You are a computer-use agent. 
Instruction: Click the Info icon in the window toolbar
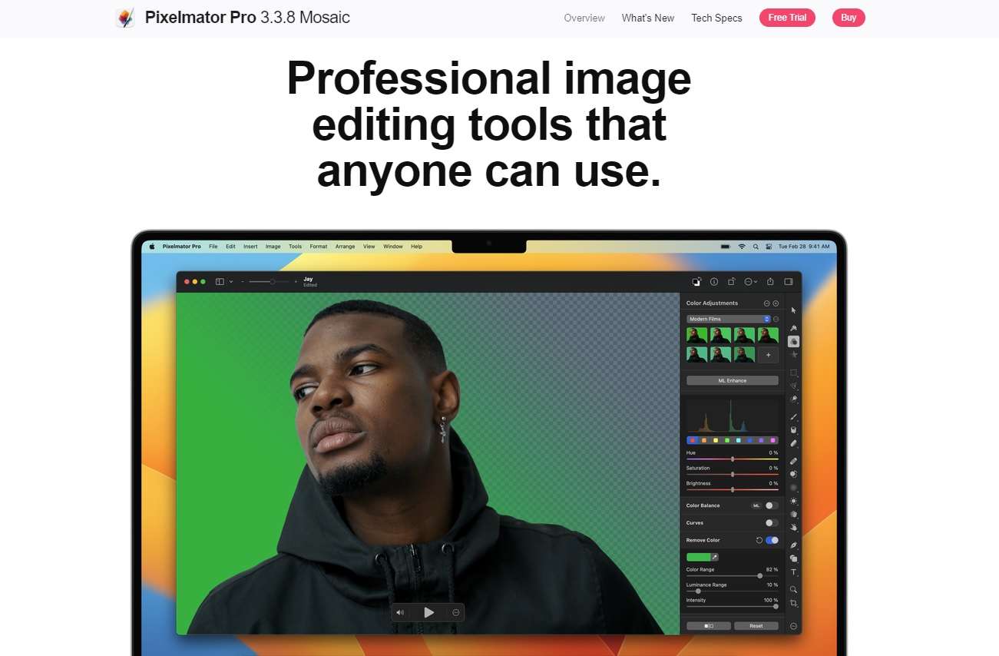point(713,282)
